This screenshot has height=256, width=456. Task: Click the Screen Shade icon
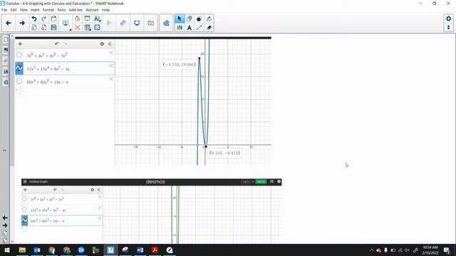click(87, 18)
